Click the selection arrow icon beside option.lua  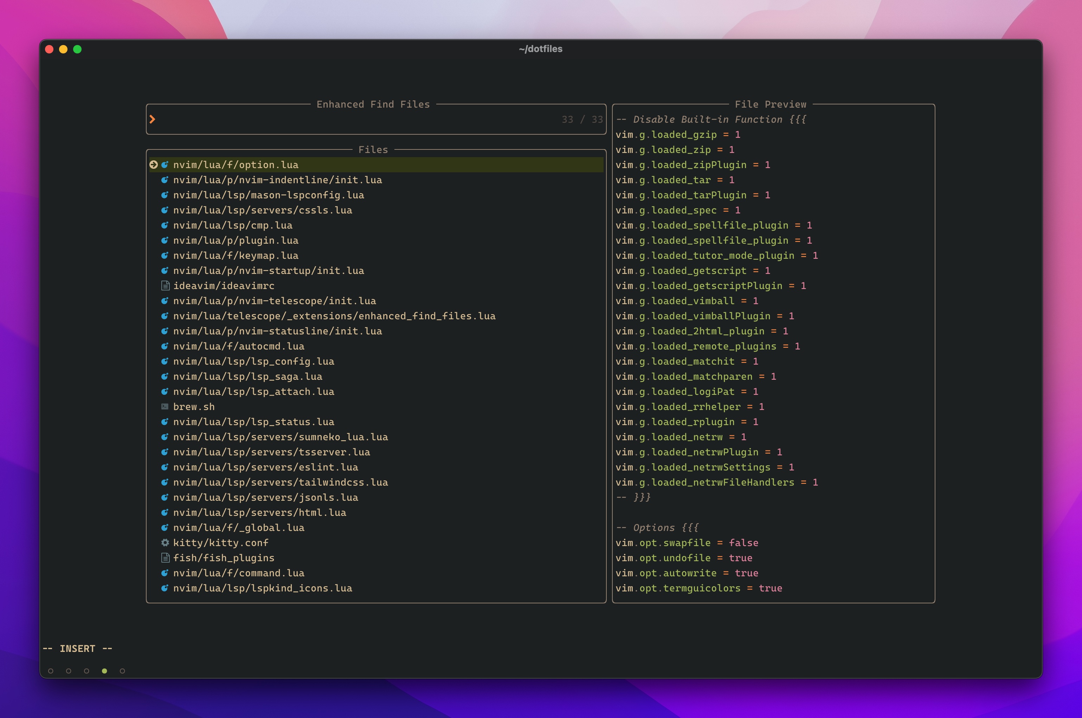[154, 165]
